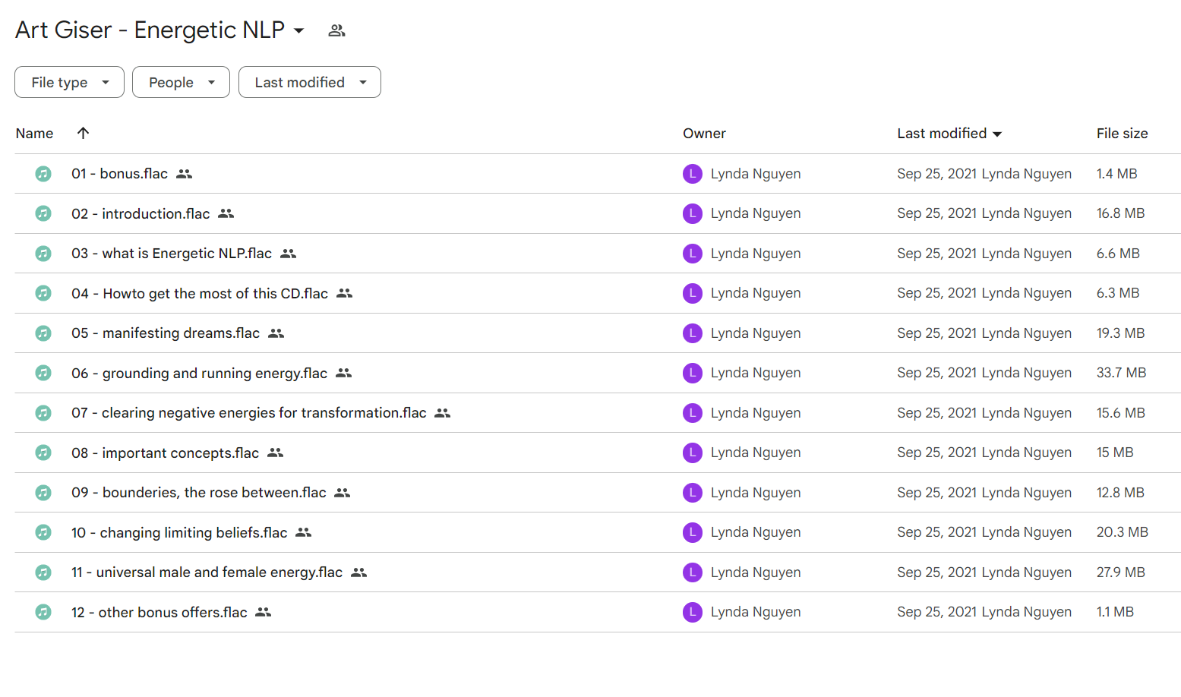Click shared icon beside 01 - bonus.flac

coord(185,174)
